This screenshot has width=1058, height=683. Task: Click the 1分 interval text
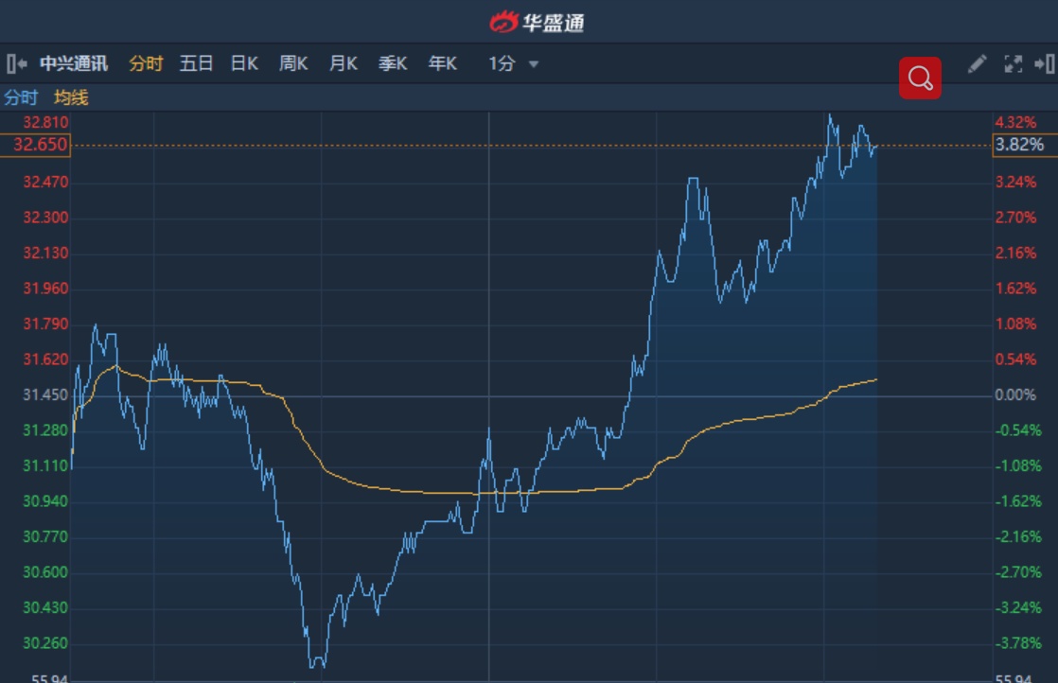(502, 64)
